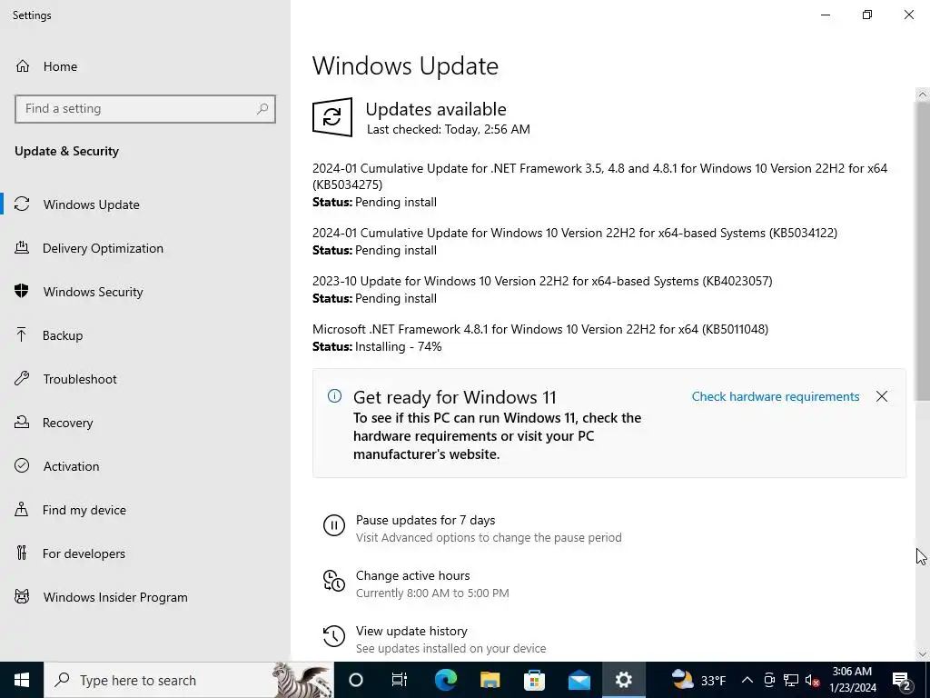Select Recovery in the sidebar

(x=144, y=423)
